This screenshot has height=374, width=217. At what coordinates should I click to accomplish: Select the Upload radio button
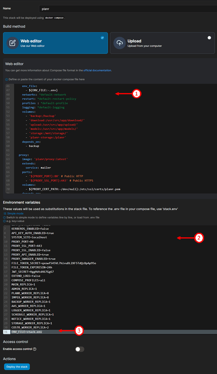209,38
